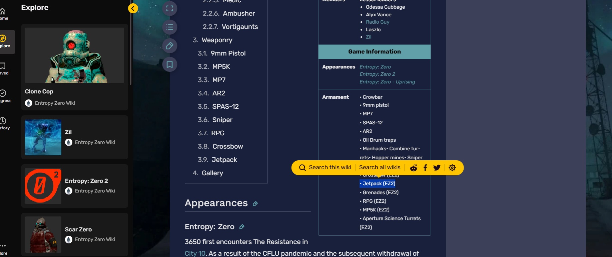Bookmark this page with save icon
This screenshot has width=612, height=257.
click(x=169, y=64)
